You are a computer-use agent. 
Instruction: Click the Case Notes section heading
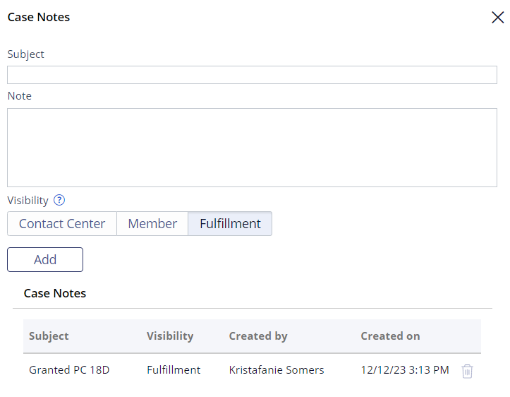(55, 293)
